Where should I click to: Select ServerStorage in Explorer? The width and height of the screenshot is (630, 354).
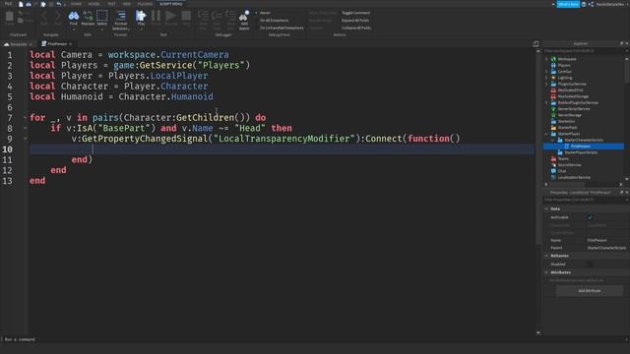point(569,115)
